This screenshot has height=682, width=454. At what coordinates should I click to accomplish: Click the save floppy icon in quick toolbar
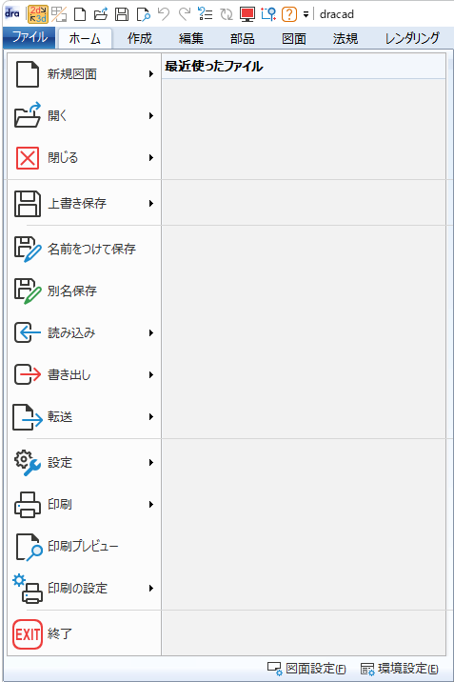(x=122, y=14)
